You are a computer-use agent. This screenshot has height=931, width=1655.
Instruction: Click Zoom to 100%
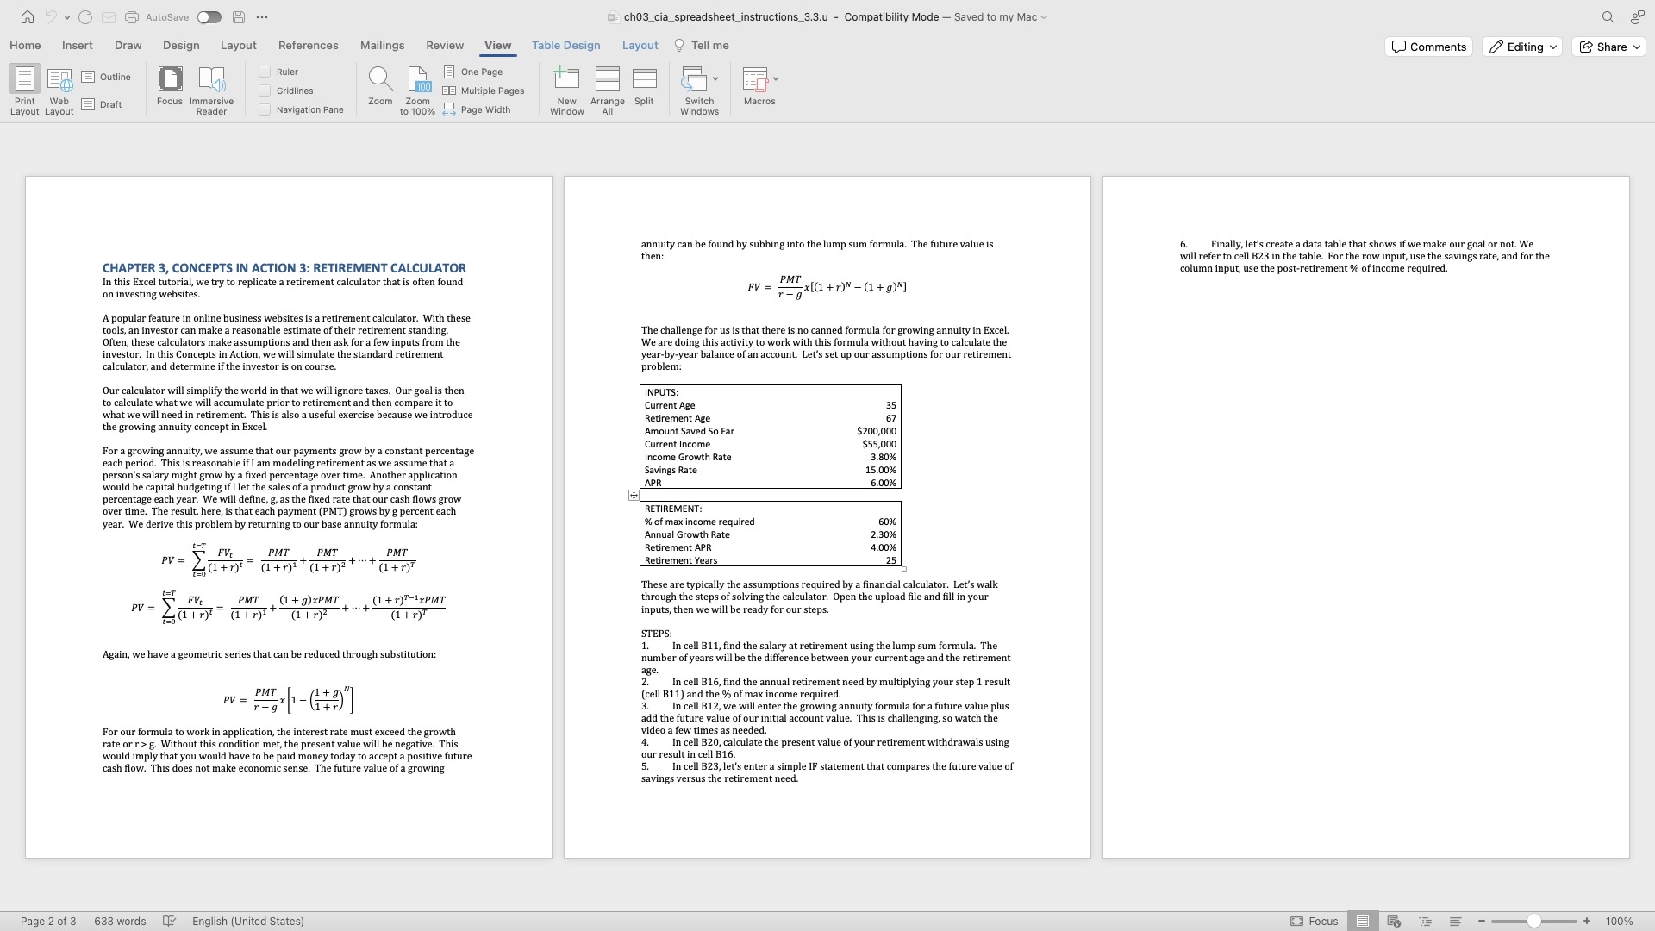click(417, 86)
